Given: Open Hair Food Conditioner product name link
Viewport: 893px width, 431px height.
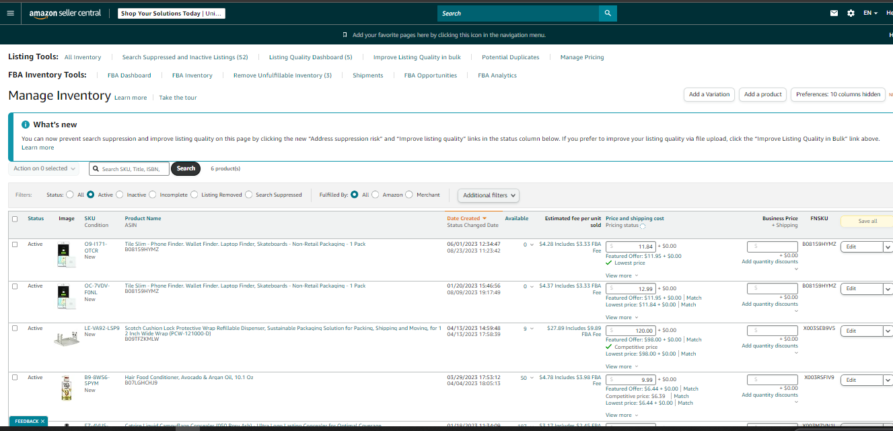Looking at the screenshot, I should coord(189,377).
